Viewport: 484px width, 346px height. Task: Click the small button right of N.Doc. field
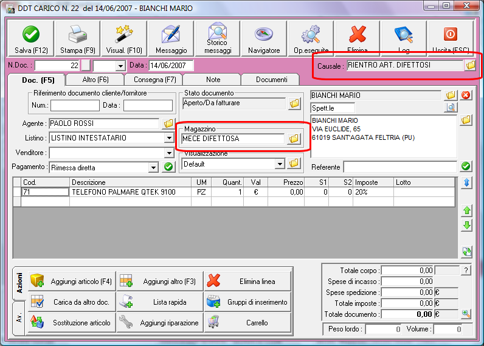(86, 66)
